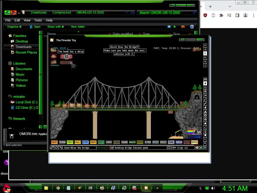Select the Tools lightbulb category icon
This screenshot has height=193, width=257.
coord(205,131)
